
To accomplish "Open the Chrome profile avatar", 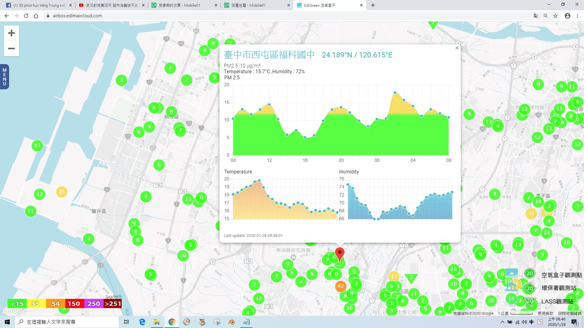I will click(568, 16).
